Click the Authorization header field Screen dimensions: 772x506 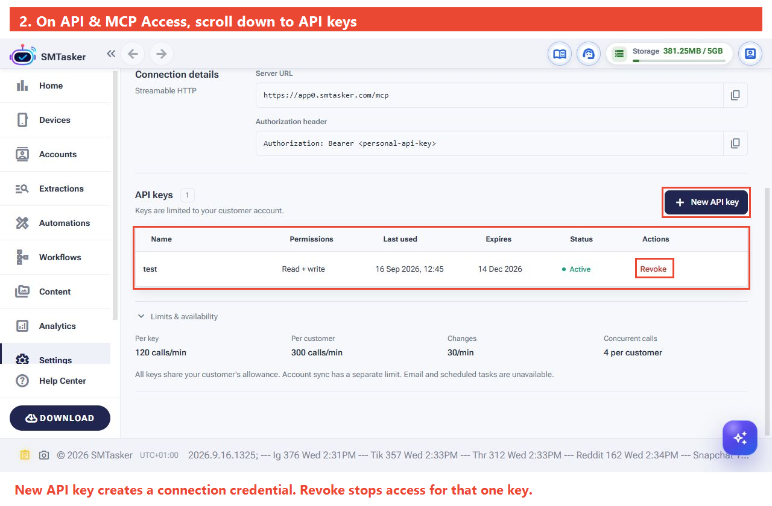point(490,143)
